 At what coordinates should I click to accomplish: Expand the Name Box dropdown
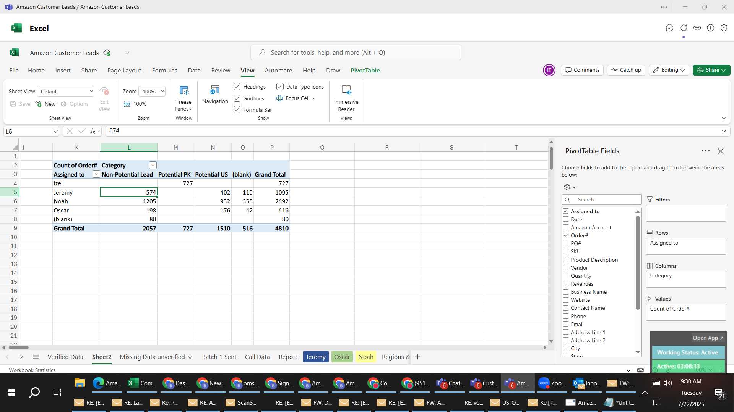(55, 132)
